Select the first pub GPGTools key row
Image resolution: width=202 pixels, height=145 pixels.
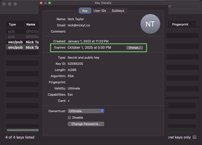click(x=22, y=31)
